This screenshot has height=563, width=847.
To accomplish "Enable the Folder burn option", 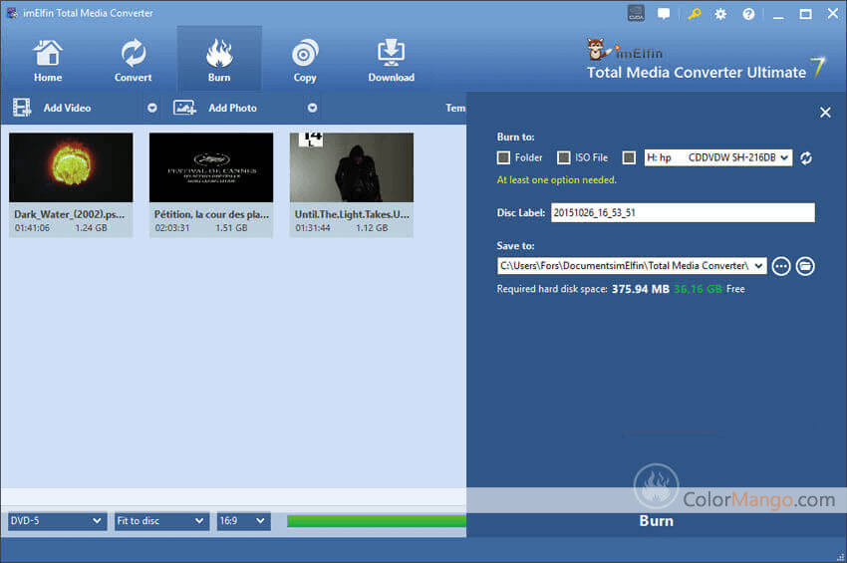I will (504, 157).
